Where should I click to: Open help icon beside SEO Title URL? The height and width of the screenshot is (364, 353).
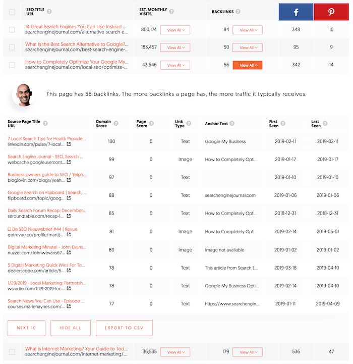click(49, 12)
